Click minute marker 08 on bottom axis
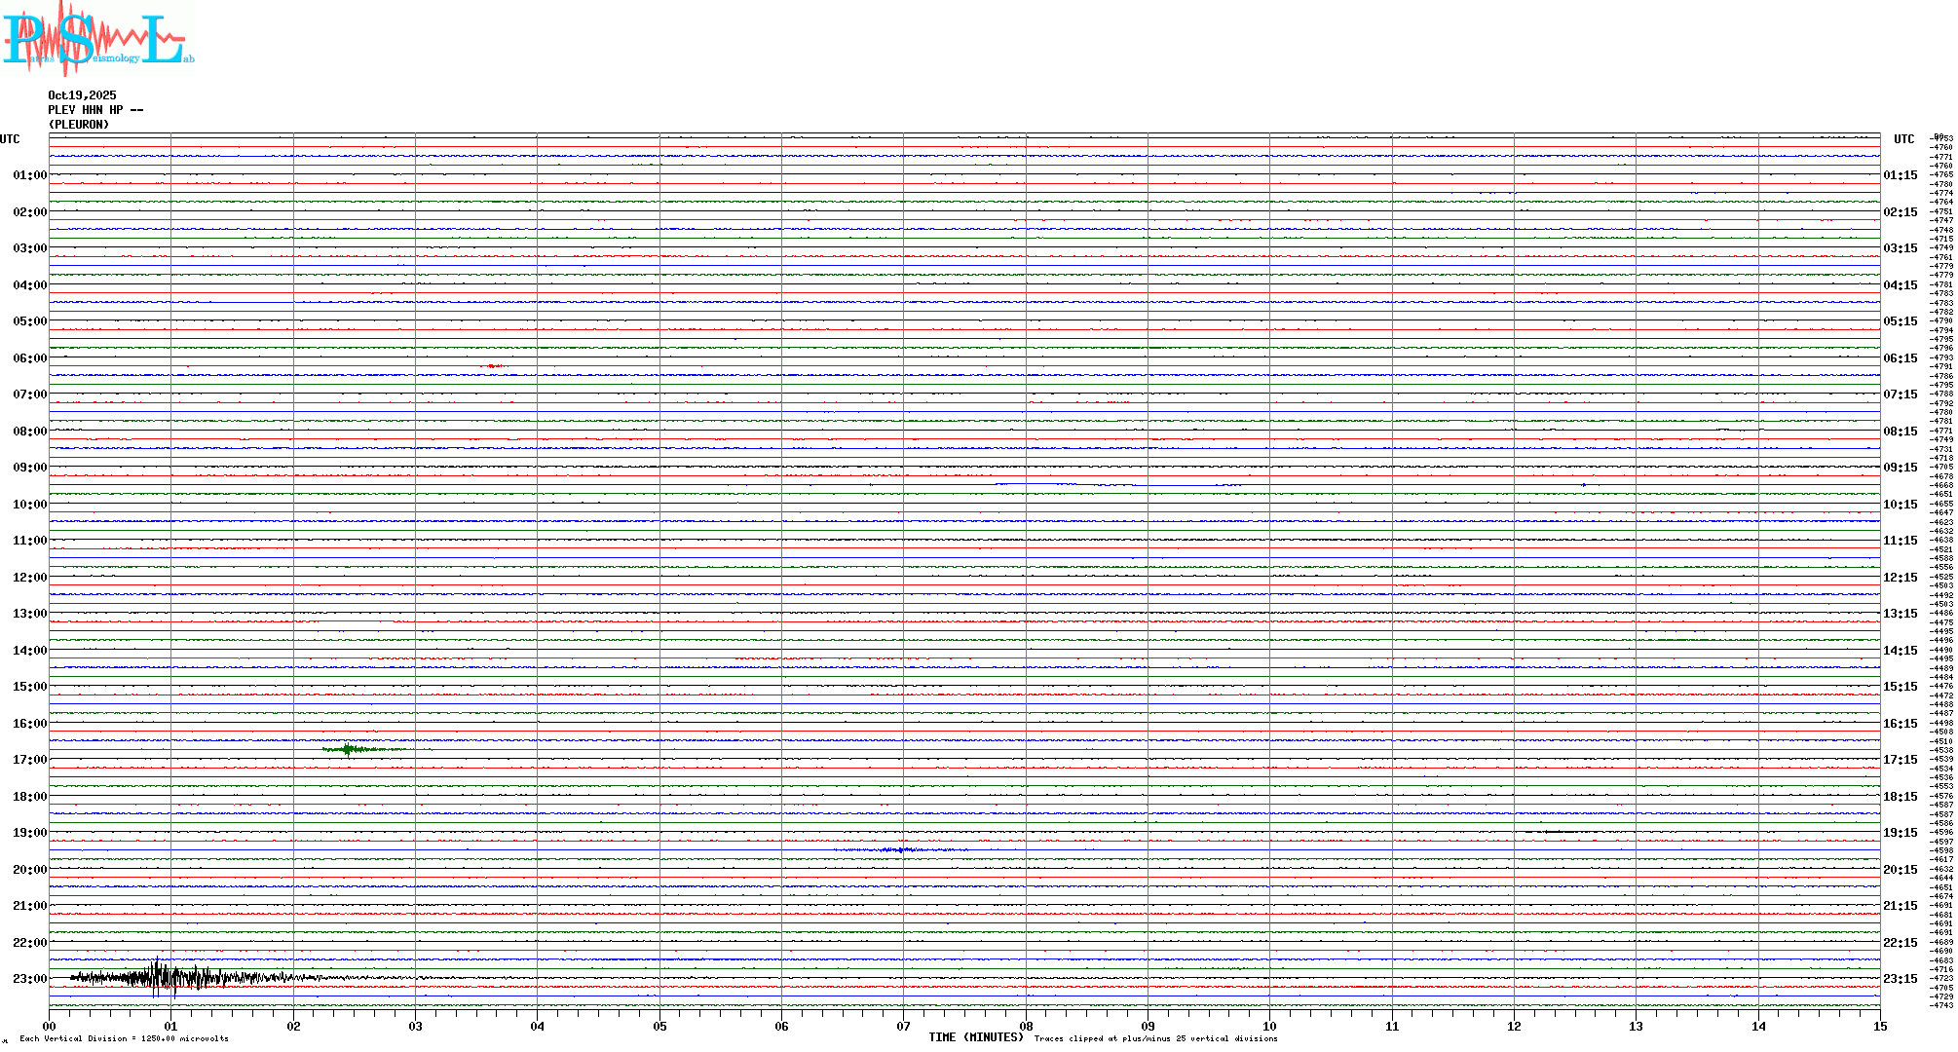This screenshot has height=1052, width=1958. 1026,1026
